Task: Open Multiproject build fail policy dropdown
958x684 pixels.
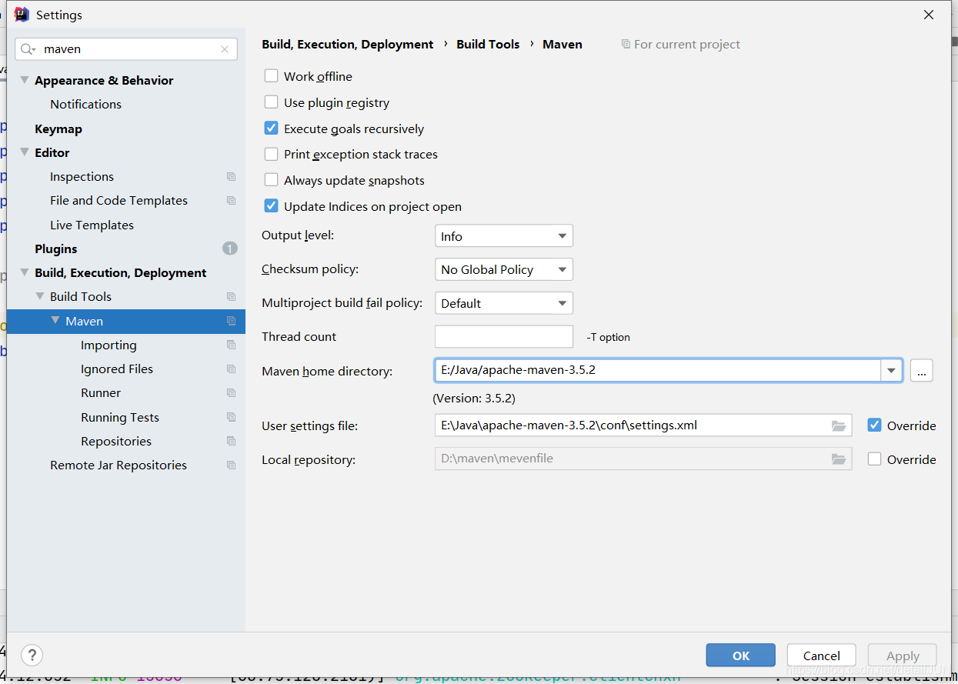Action: 504,303
